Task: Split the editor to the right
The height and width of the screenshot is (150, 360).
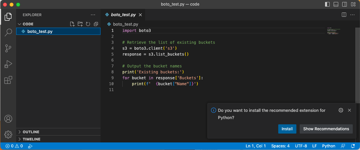Action: 344,15
